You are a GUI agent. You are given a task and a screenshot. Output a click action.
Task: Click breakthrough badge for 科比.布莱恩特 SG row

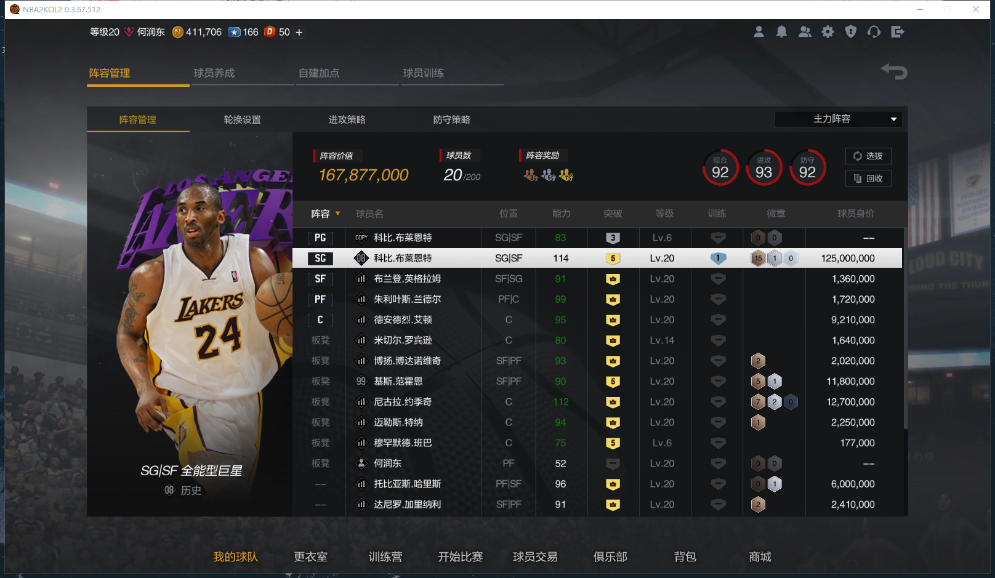point(613,259)
